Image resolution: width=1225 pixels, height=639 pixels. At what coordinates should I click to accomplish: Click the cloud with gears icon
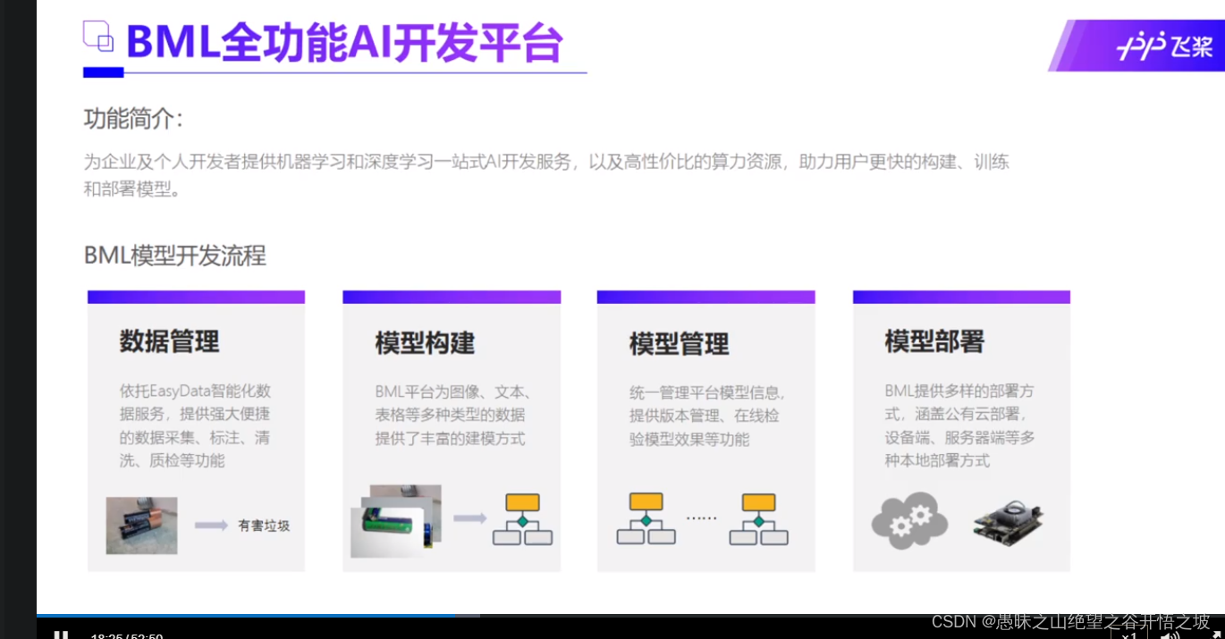point(908,519)
